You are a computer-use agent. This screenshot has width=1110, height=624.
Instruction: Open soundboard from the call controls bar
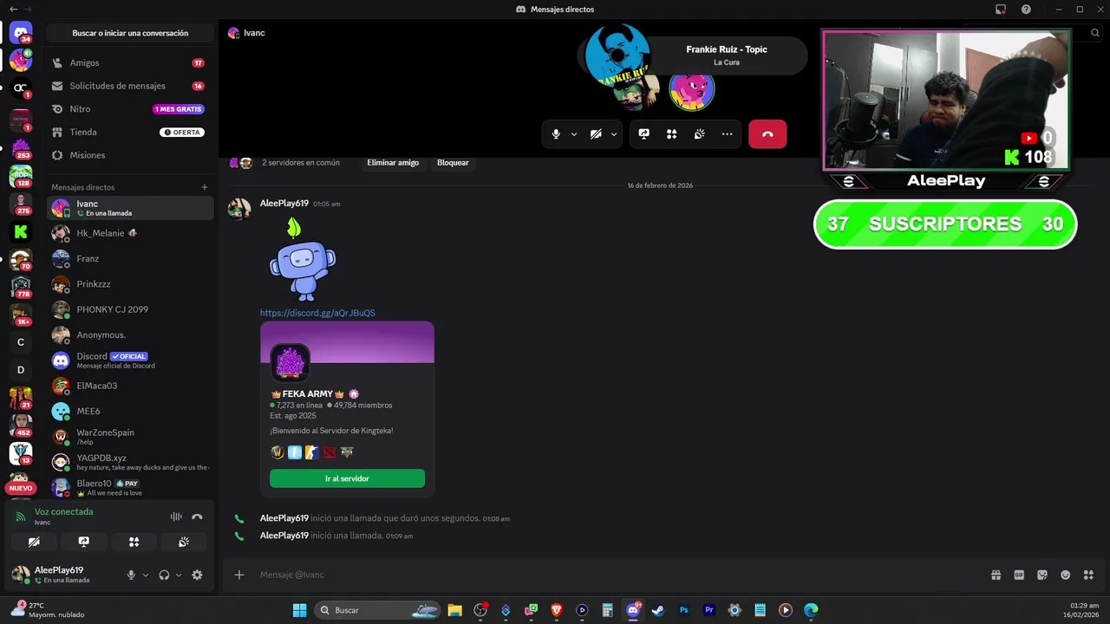coord(699,134)
